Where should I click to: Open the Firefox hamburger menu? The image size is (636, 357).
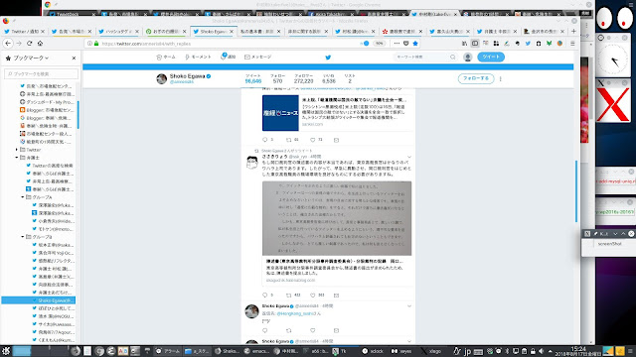pos(572,44)
